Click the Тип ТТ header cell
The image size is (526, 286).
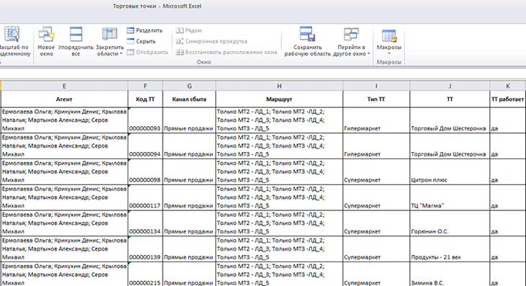click(376, 99)
